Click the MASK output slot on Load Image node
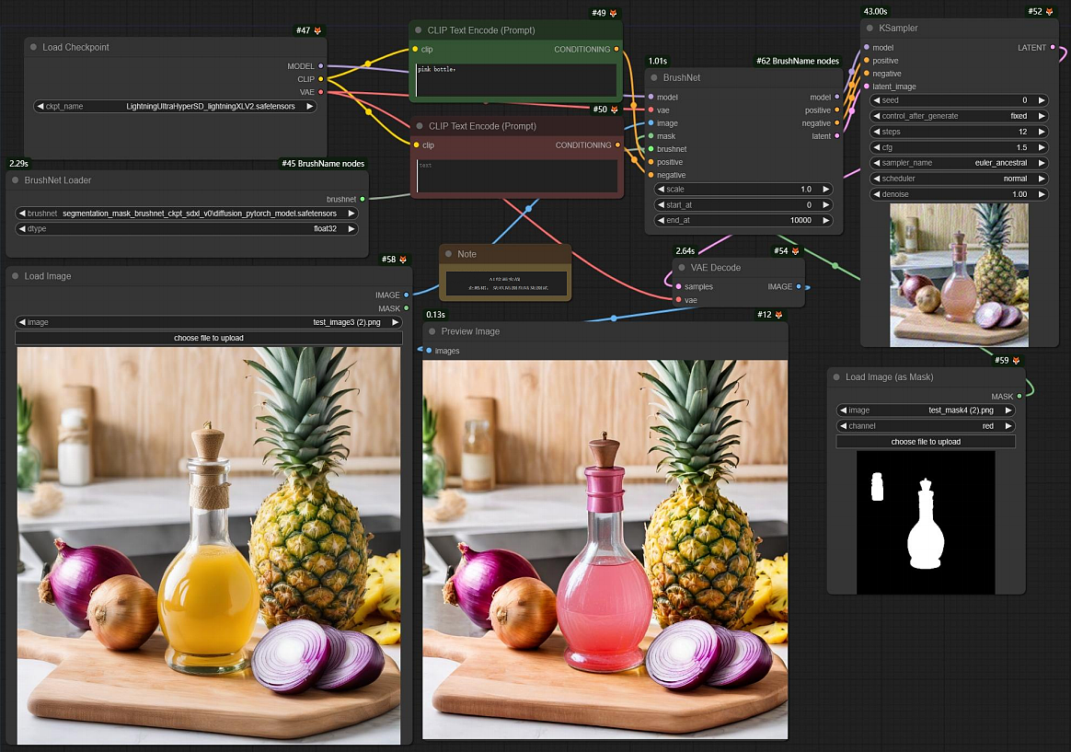The image size is (1071, 752). click(x=407, y=308)
